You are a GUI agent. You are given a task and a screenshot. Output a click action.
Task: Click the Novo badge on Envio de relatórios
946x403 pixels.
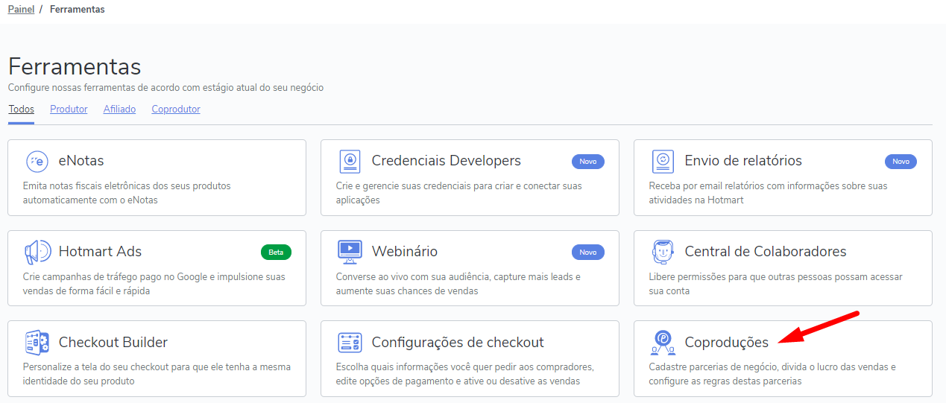[x=901, y=162]
